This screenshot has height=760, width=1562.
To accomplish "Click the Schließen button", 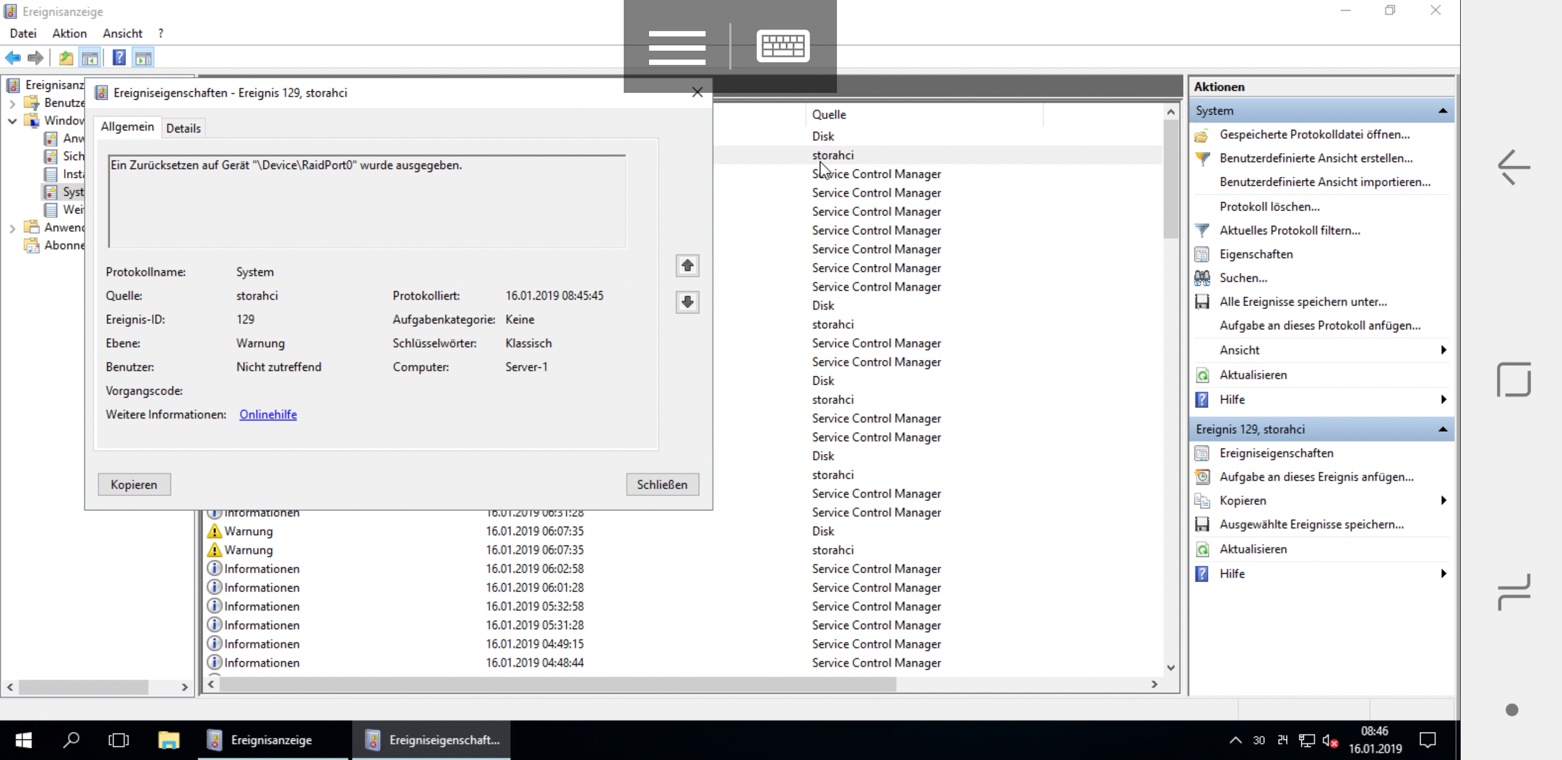I will [x=662, y=484].
